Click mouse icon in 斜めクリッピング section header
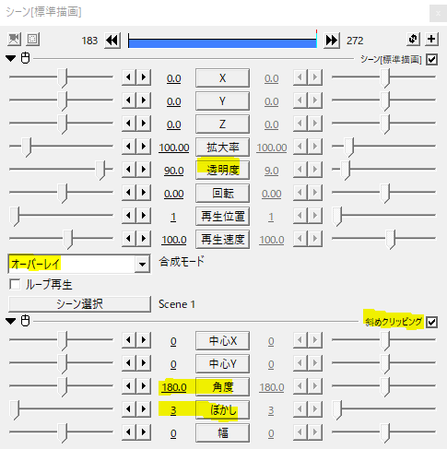The width and height of the screenshot is (447, 449). pos(25,321)
